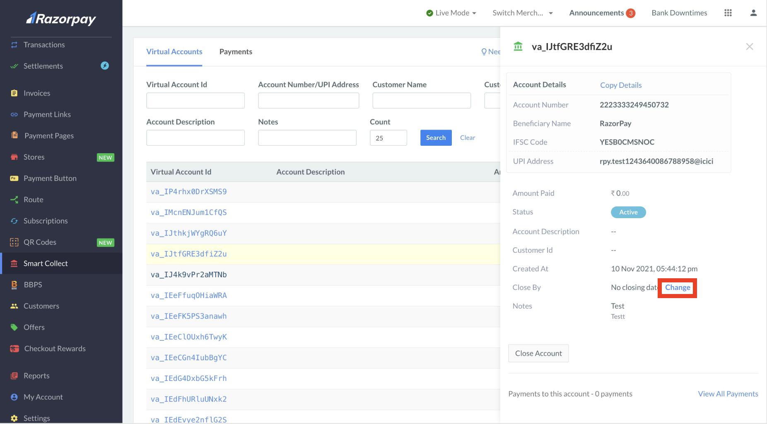Image resolution: width=767 pixels, height=424 pixels.
Task: Open virtual account va_IJtfGRE3dfiZ2u in the list
Action: pyautogui.click(x=188, y=254)
